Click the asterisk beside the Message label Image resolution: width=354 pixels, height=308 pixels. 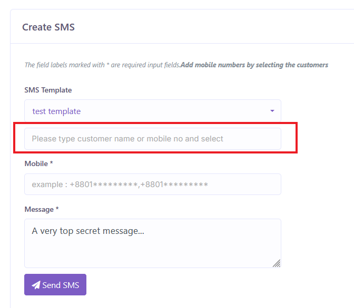click(x=57, y=209)
